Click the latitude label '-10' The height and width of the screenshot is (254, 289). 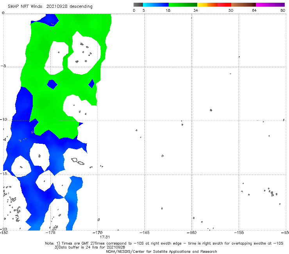tap(3, 119)
